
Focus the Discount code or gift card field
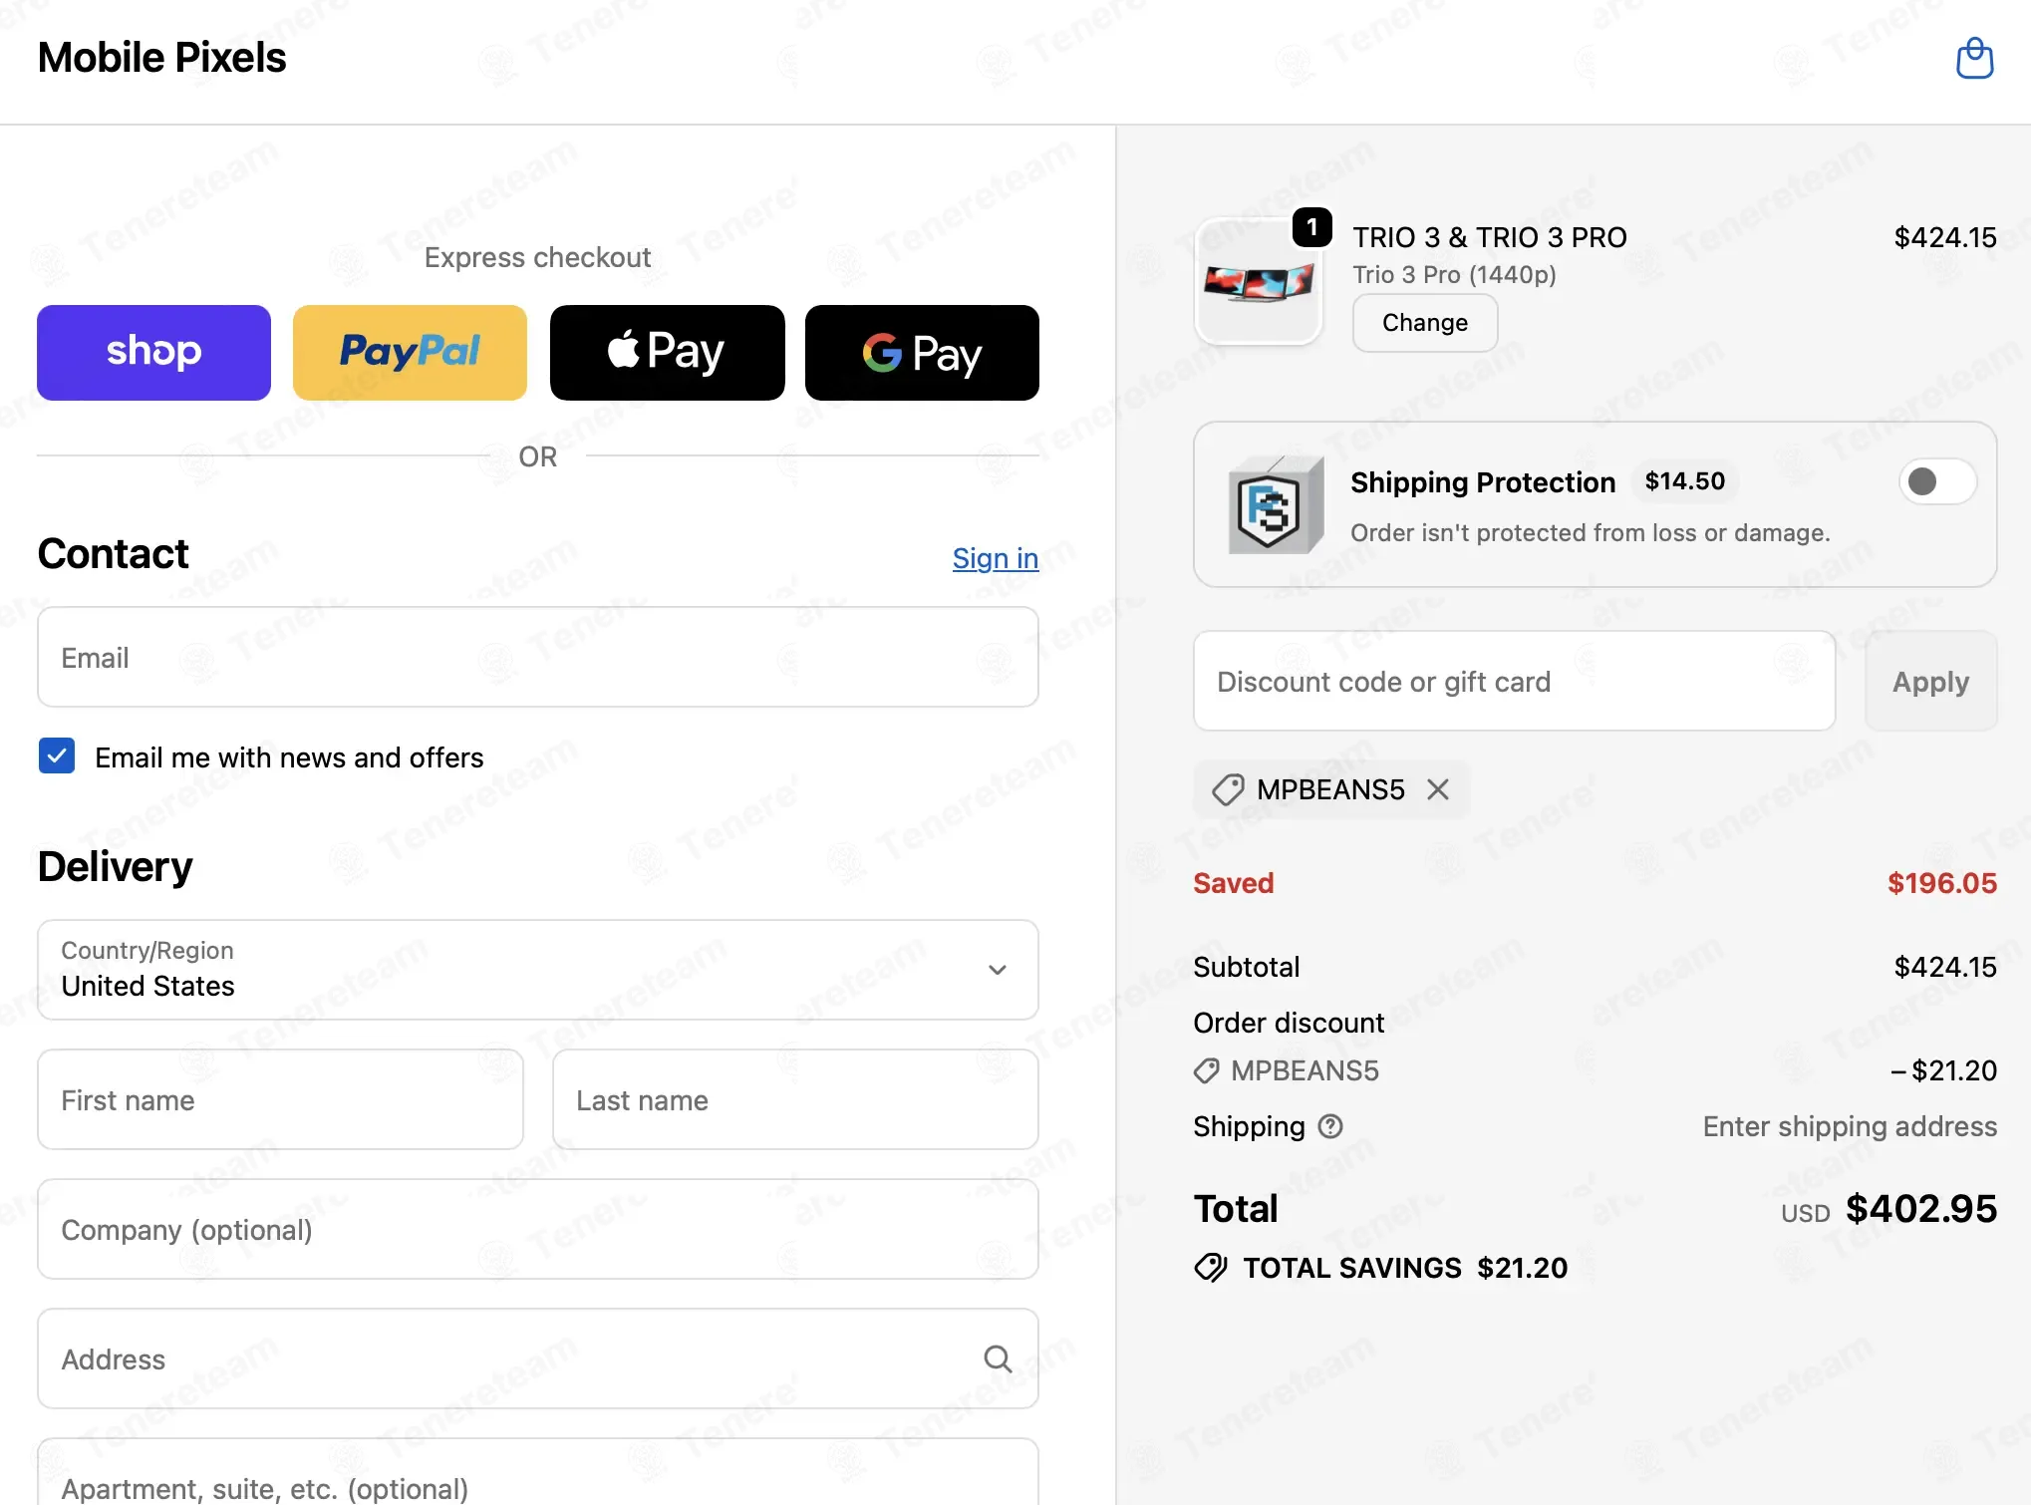pos(1515,682)
